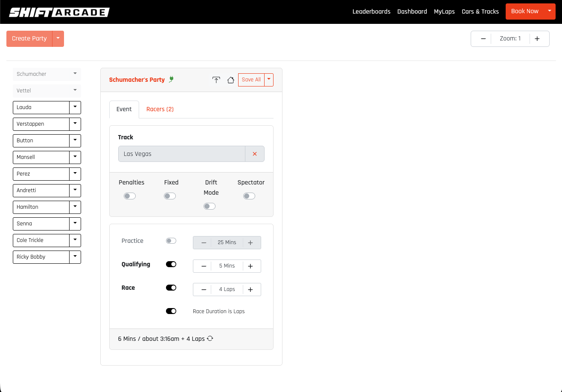Decrease zoom with the minus button
562x392 pixels.
(483, 39)
